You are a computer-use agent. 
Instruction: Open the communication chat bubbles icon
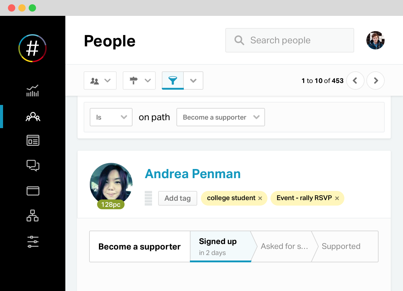pos(33,166)
